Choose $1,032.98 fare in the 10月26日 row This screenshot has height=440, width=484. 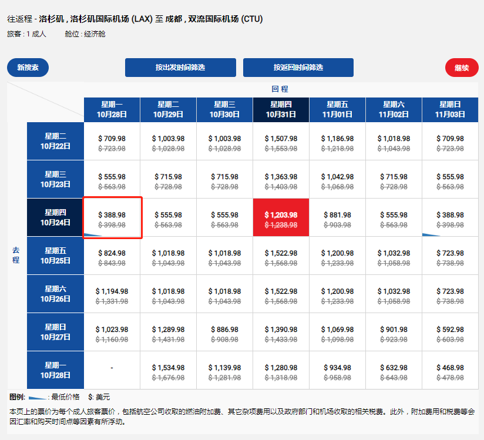394,294
